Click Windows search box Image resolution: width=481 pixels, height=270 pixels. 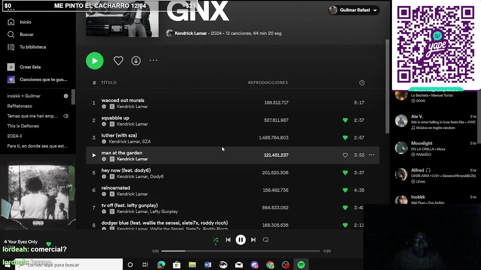69,265
